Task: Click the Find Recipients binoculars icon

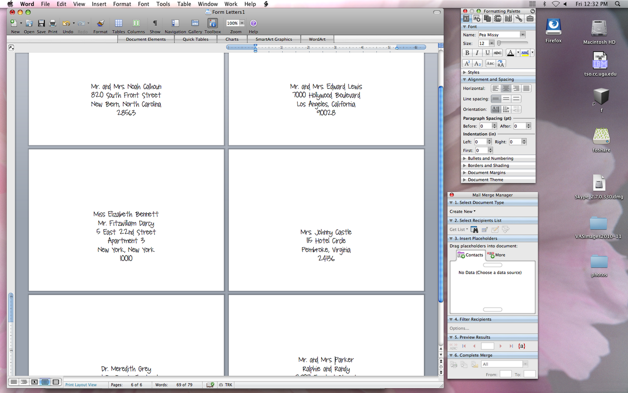Action: (474, 229)
